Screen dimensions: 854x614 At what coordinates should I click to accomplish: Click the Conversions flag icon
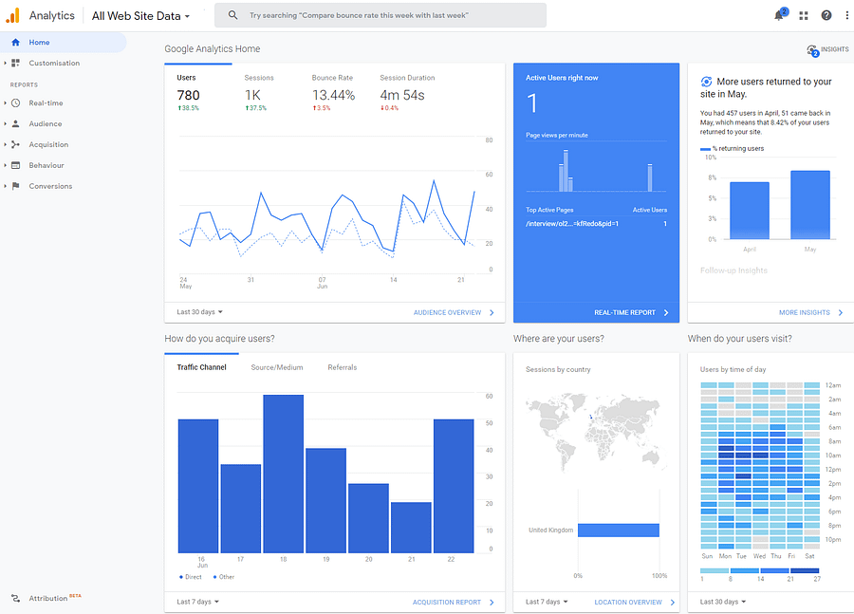pyautogui.click(x=15, y=186)
